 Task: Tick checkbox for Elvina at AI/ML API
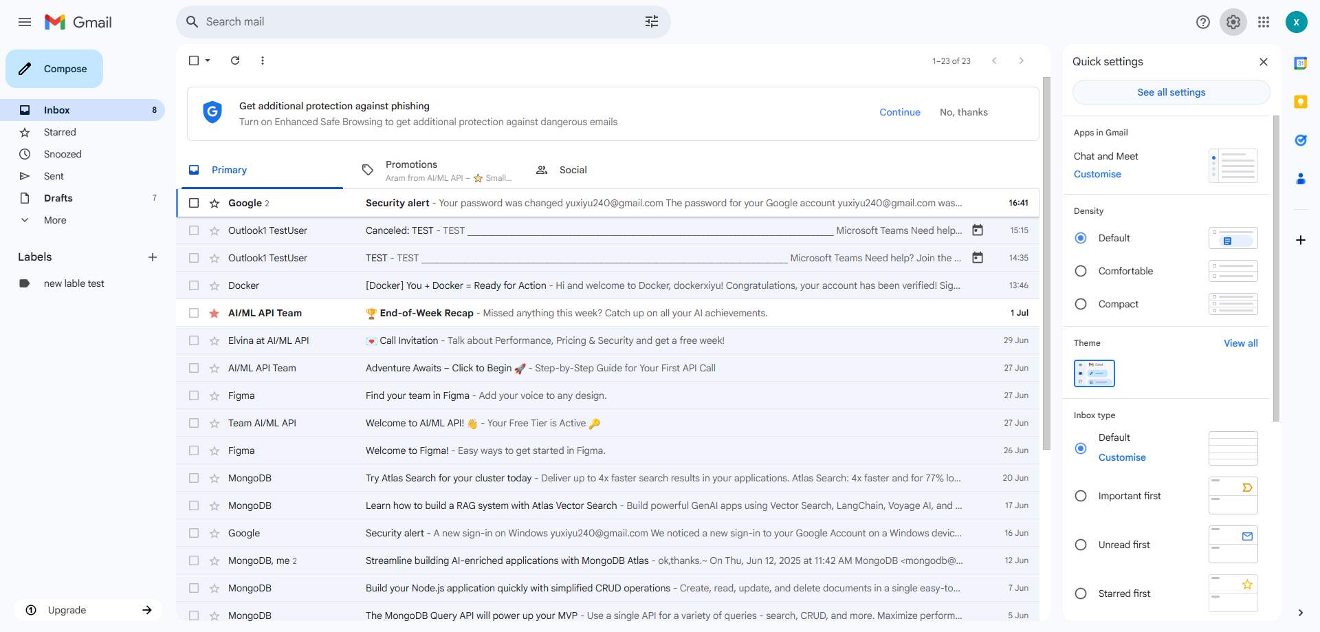[194, 340]
